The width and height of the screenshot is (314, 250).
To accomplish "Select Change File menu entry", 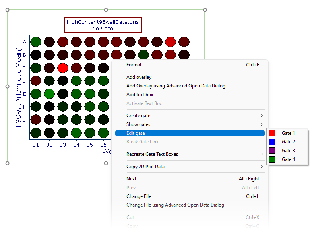I will coord(190,196).
